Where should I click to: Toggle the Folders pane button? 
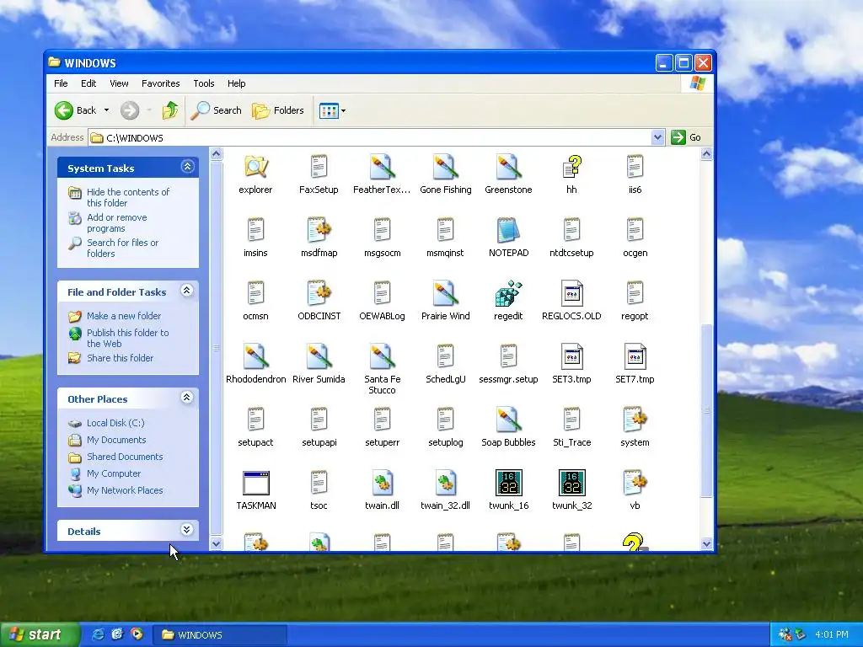click(x=278, y=110)
